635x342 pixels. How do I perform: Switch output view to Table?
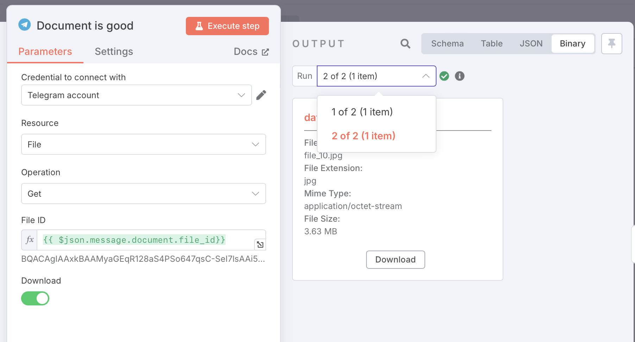tap(492, 44)
